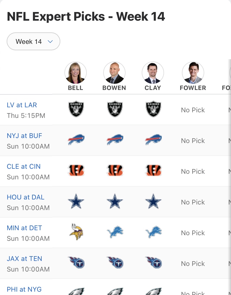Screen dimensions: 231x295
Task: Click Clay's Lions pick logo
Action: (153, 232)
